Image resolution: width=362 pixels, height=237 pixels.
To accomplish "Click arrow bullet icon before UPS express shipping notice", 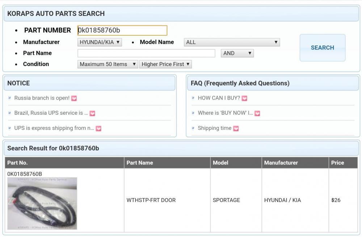I will point(9,128).
